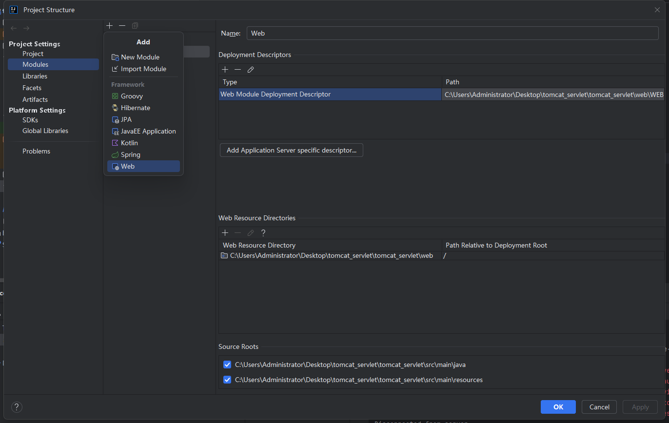Choose Import Module from Add popup
This screenshot has width=669, height=423.
point(143,69)
